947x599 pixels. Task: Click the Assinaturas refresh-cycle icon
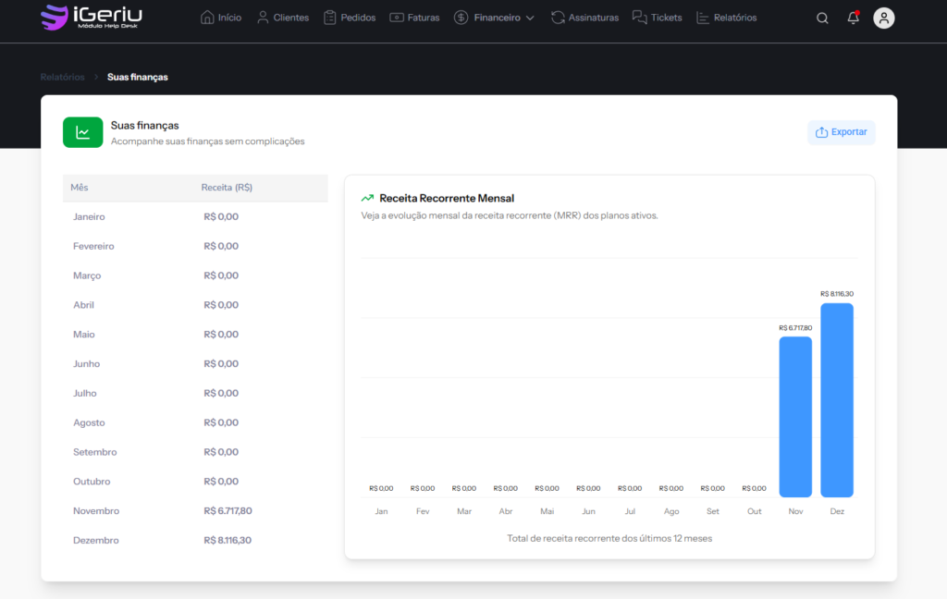tap(558, 18)
